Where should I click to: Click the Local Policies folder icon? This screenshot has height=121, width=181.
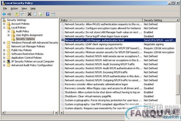[x=8, y=28]
